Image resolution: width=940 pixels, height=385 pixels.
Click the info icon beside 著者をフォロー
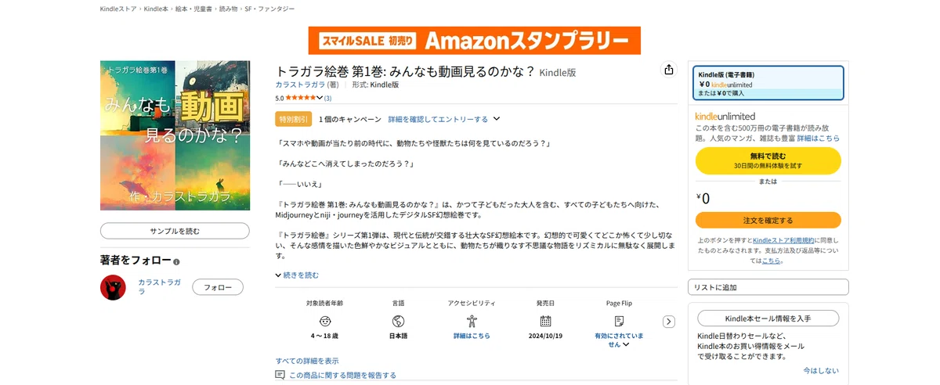point(176,262)
